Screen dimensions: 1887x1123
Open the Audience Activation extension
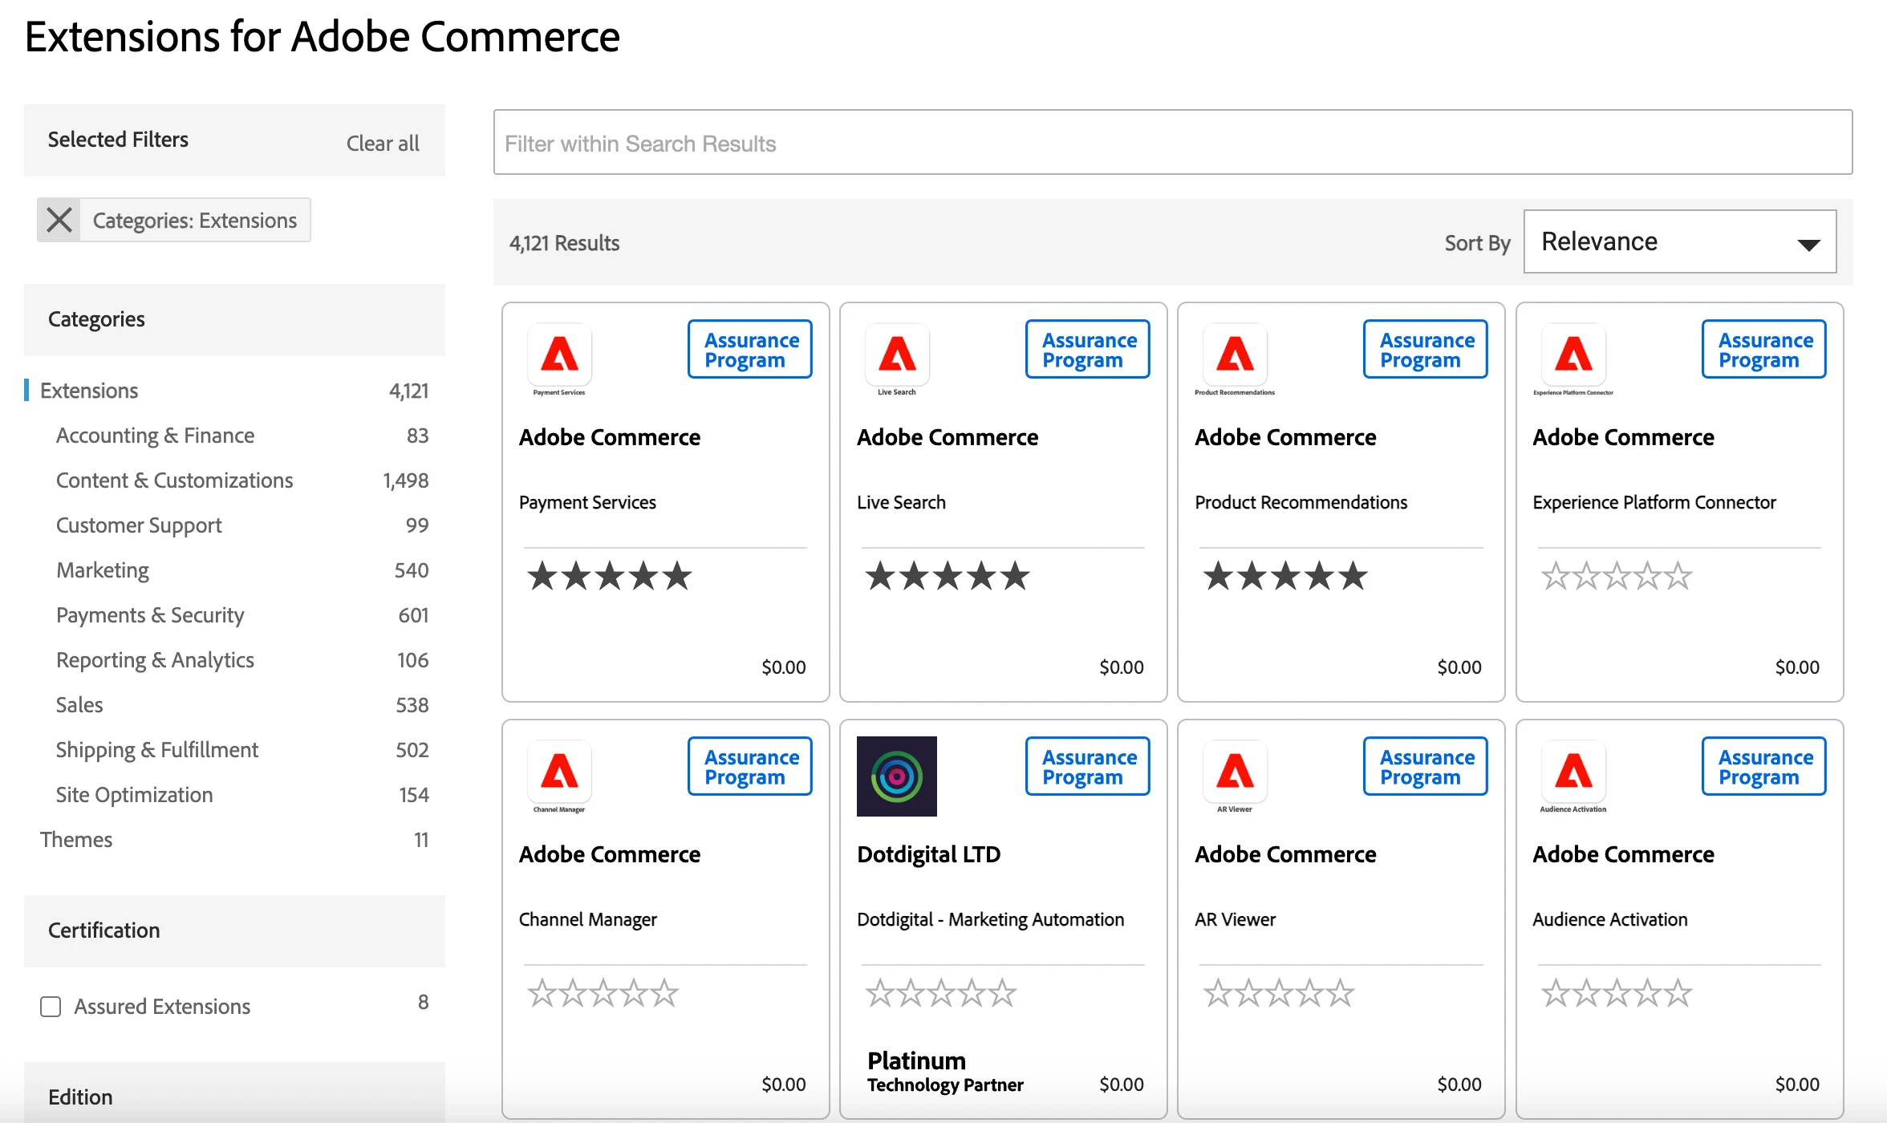click(x=1609, y=919)
